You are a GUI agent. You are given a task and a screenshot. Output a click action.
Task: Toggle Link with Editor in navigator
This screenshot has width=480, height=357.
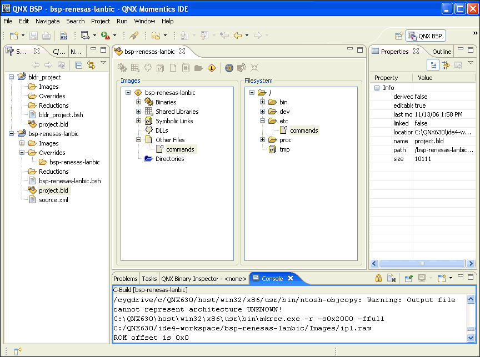[x=91, y=65]
